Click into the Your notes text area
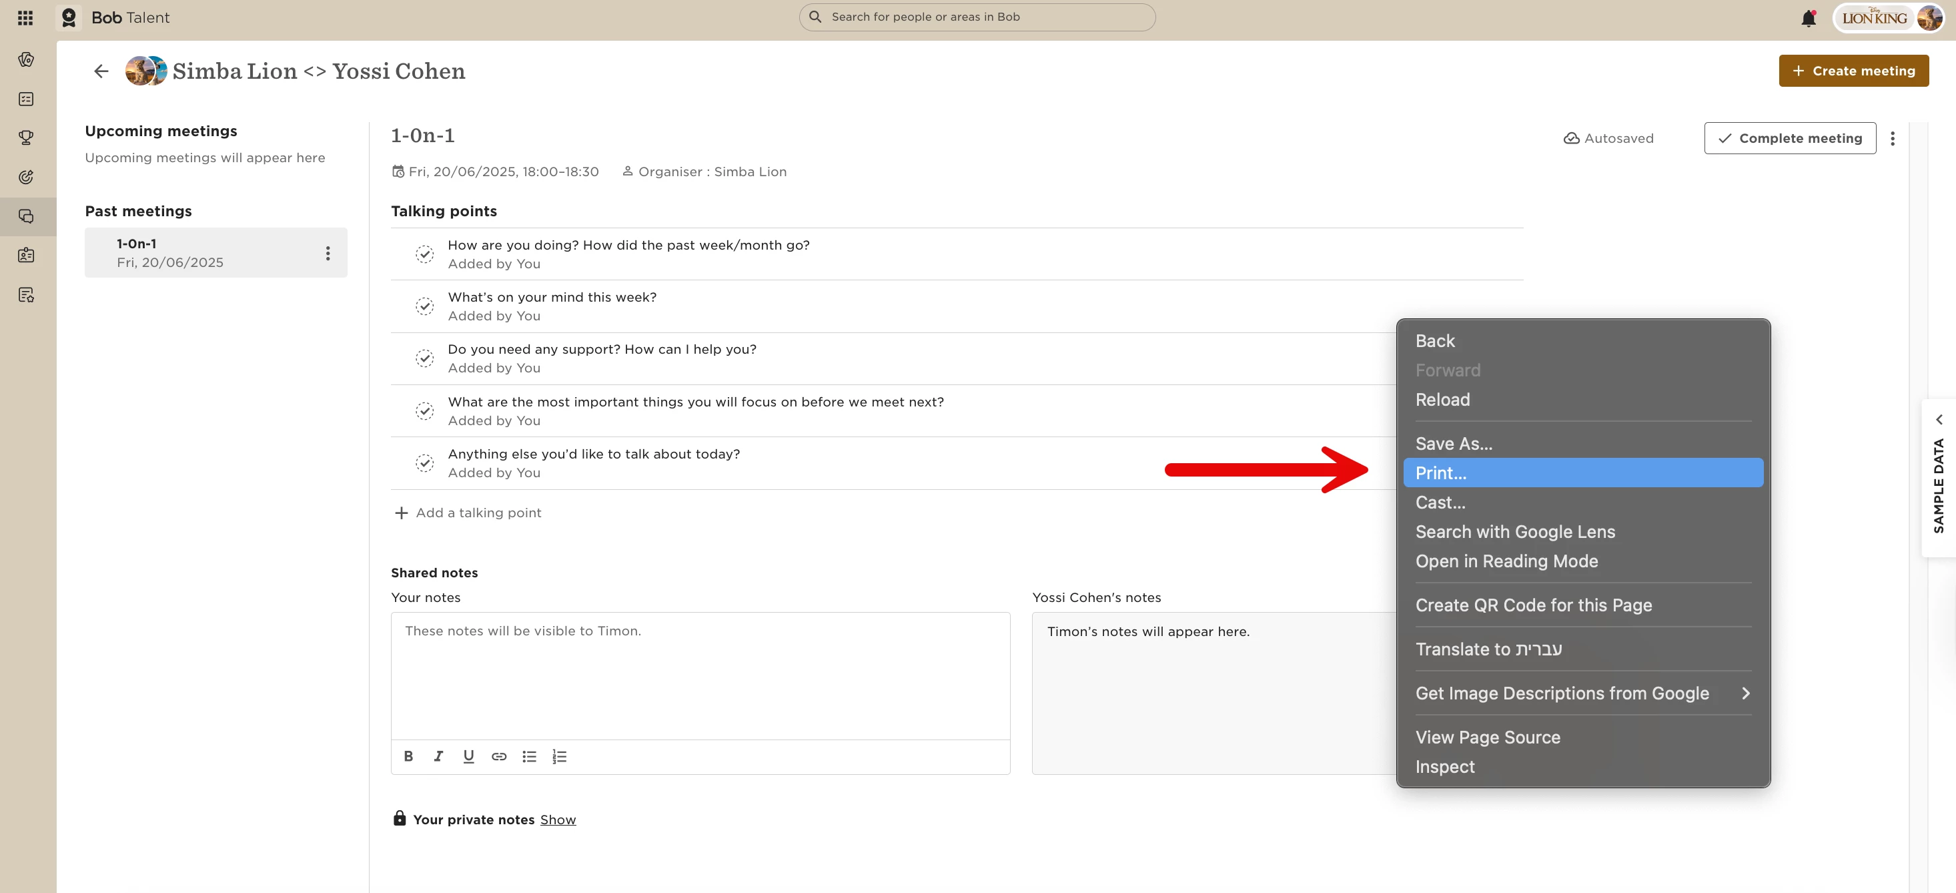 (x=700, y=676)
